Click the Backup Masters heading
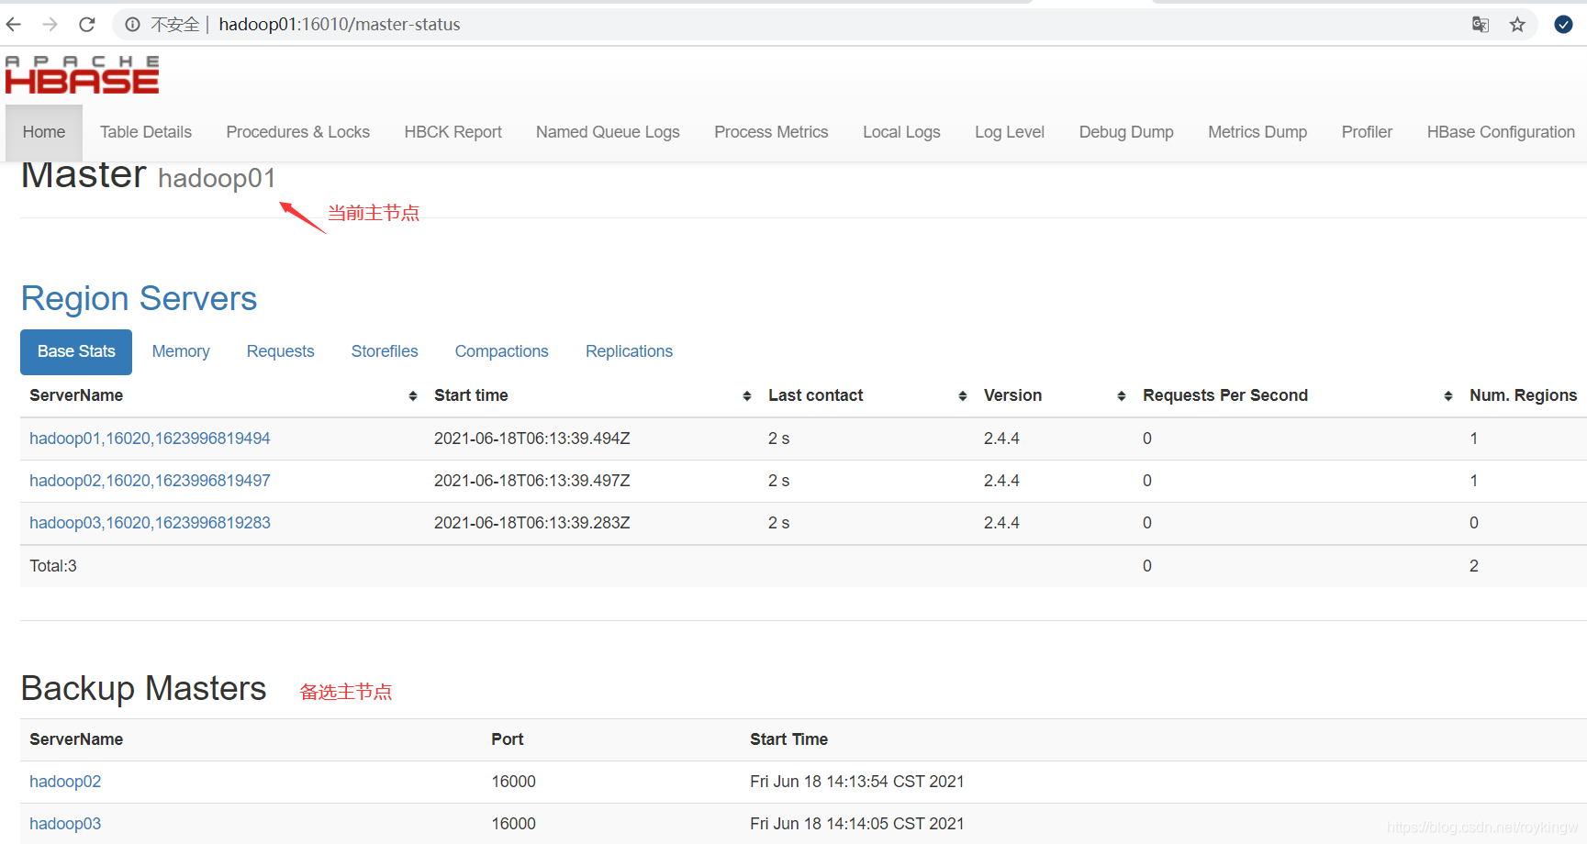The image size is (1587, 844). coord(143,688)
